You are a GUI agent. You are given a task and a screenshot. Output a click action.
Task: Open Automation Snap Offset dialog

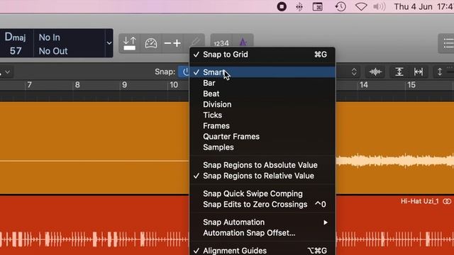(x=262, y=233)
